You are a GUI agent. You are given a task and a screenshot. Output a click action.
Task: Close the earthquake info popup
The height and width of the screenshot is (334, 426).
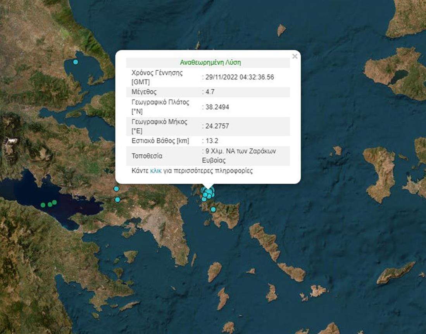[x=295, y=57]
